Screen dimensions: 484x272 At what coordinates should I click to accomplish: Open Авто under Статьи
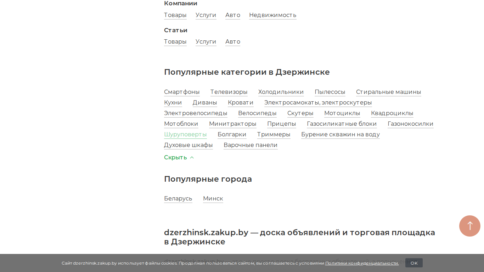coord(233,42)
